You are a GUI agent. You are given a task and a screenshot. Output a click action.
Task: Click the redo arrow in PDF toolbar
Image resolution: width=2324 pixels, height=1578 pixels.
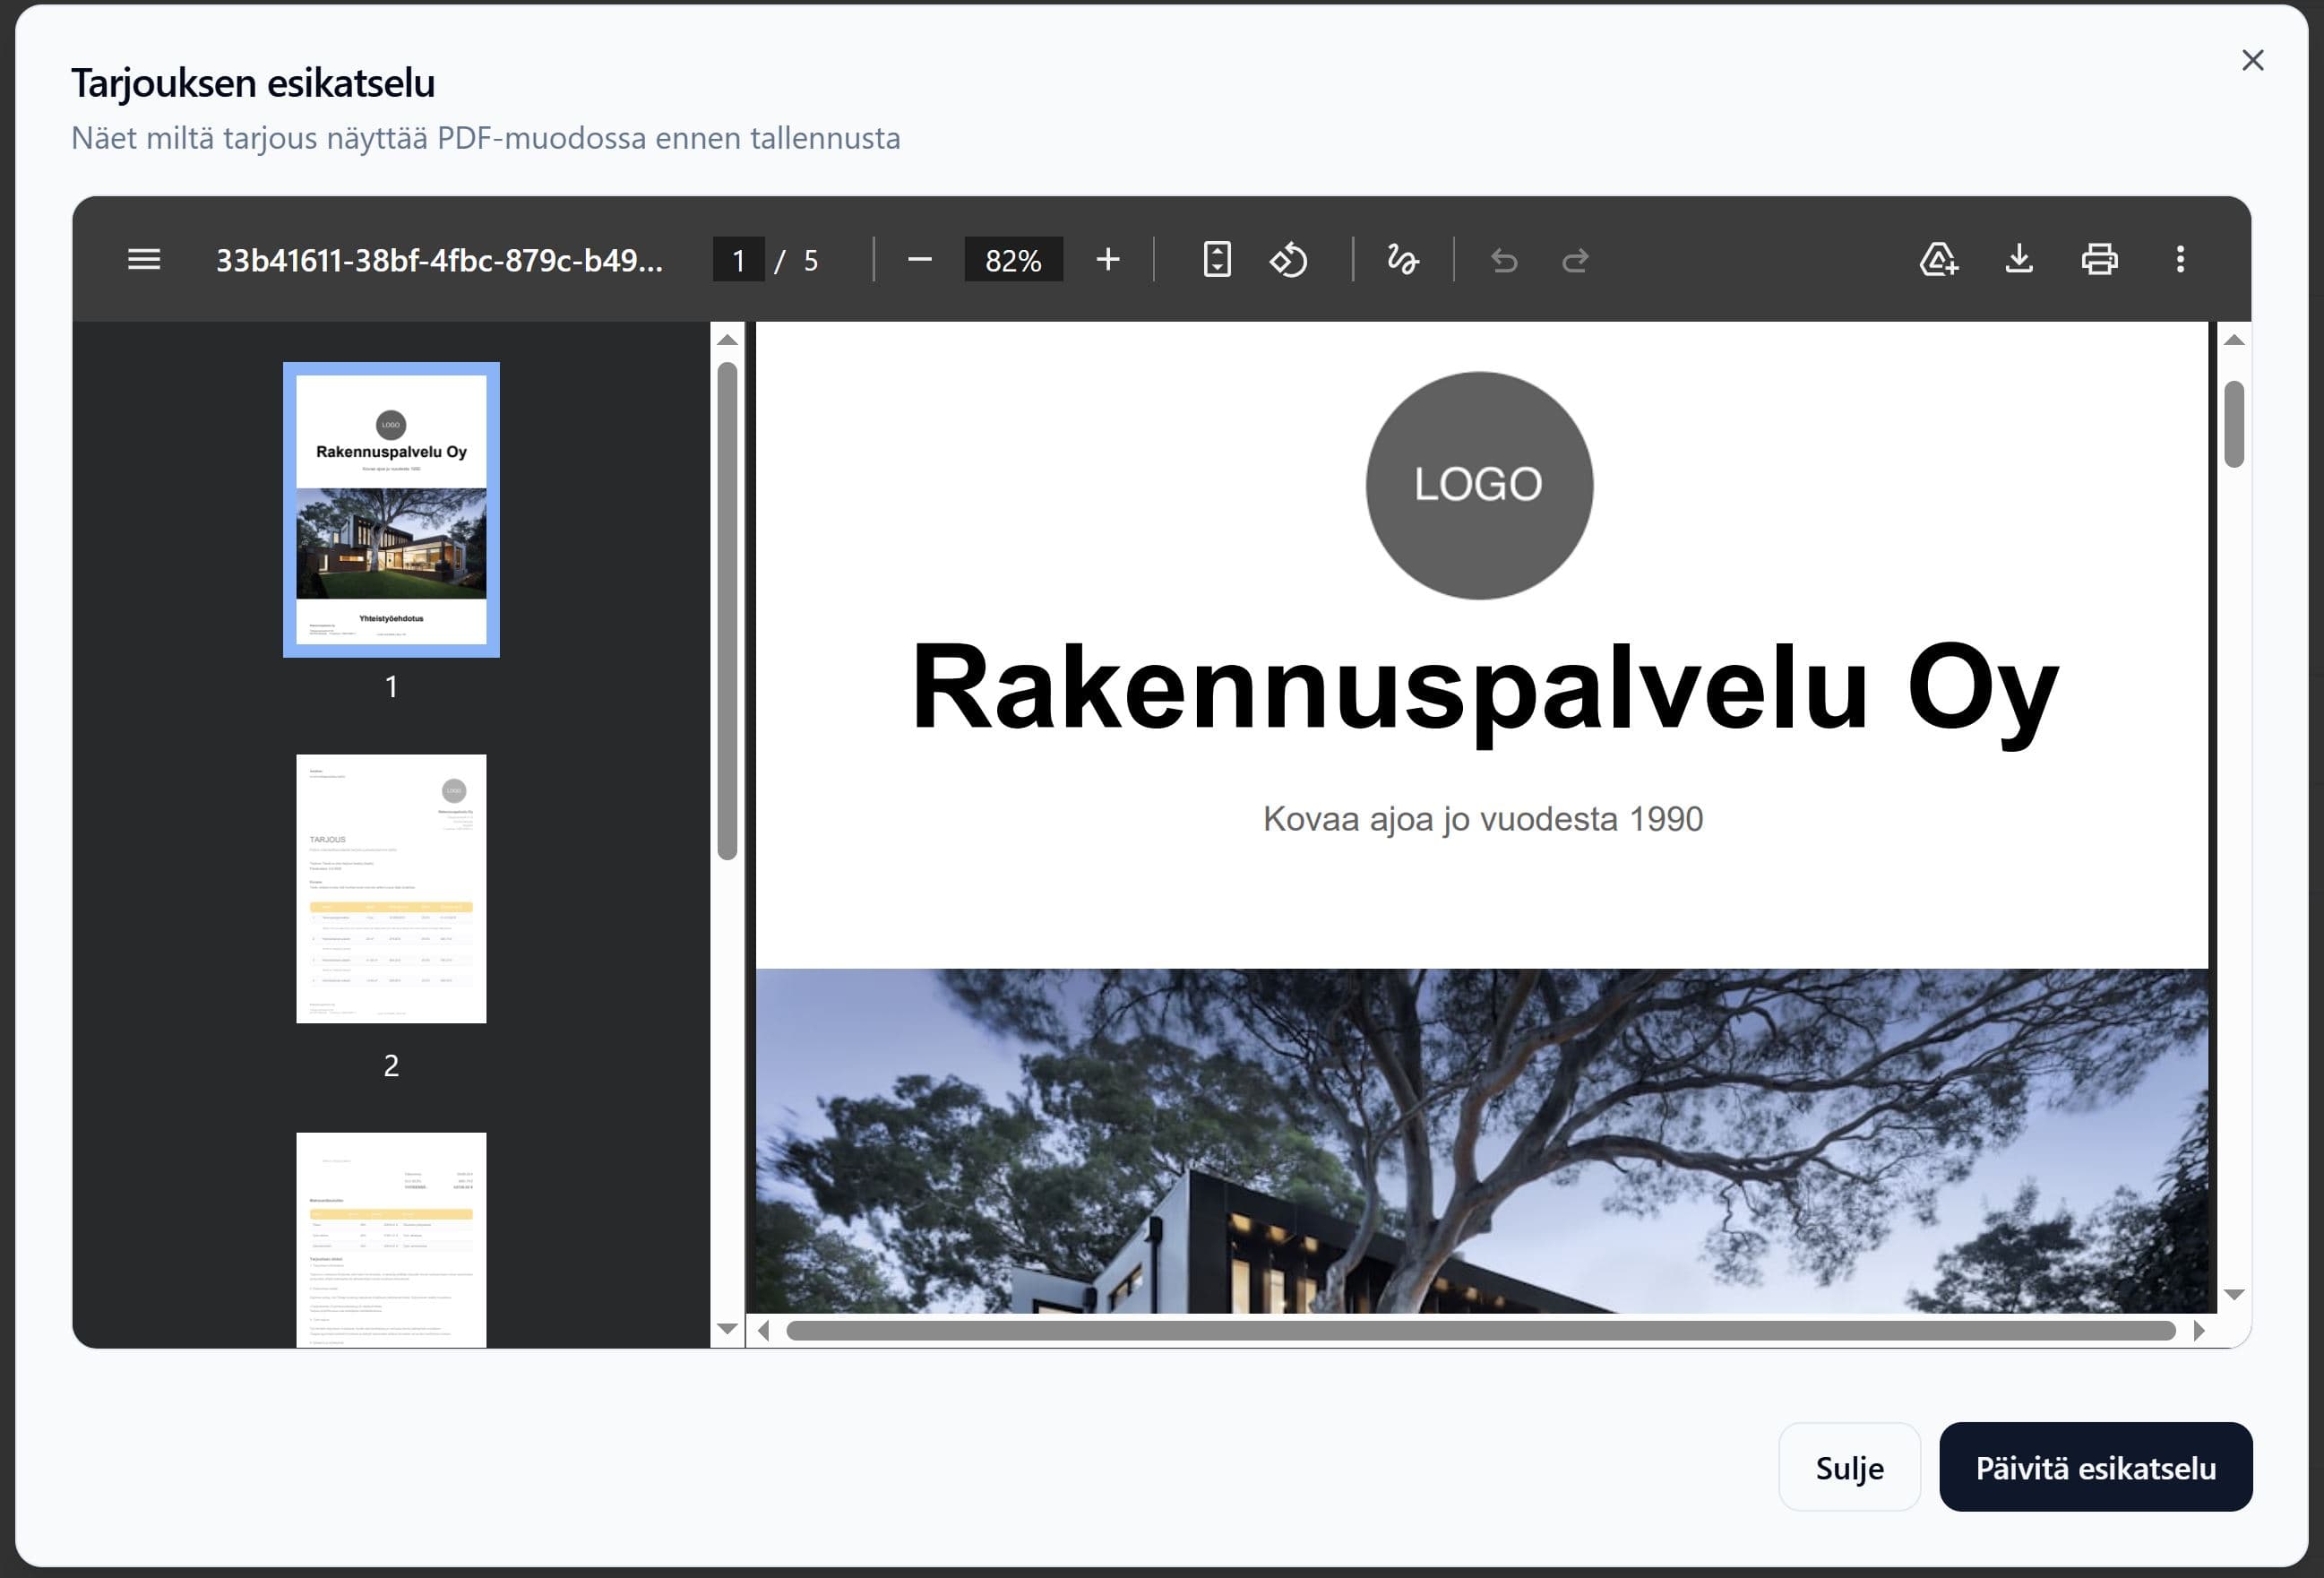tap(1575, 260)
